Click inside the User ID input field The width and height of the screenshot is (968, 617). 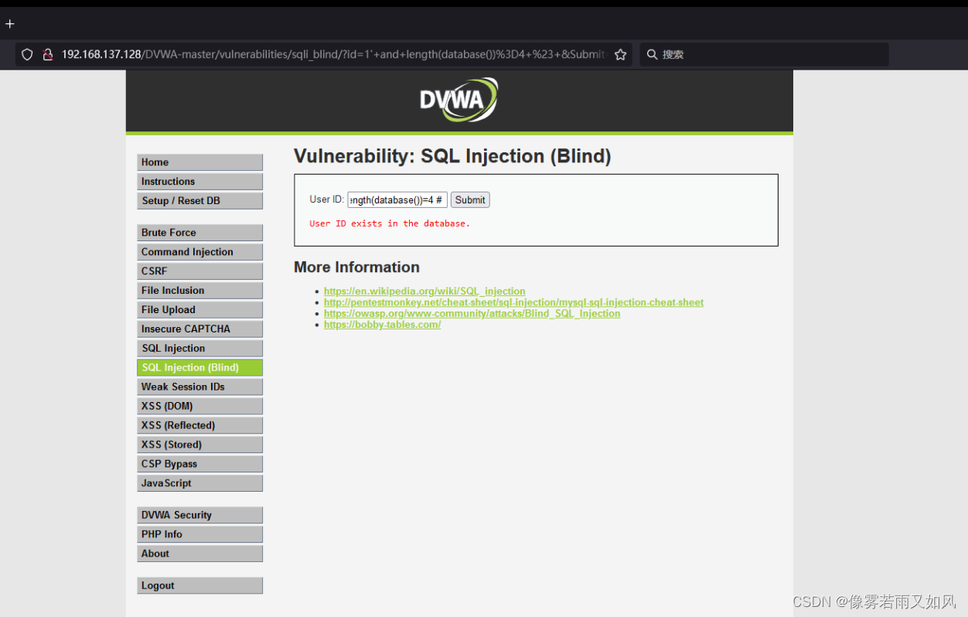tap(397, 199)
